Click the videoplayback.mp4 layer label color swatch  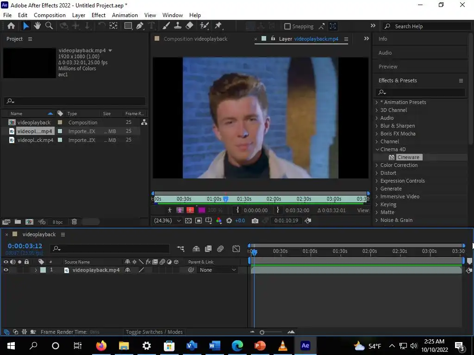point(43,270)
